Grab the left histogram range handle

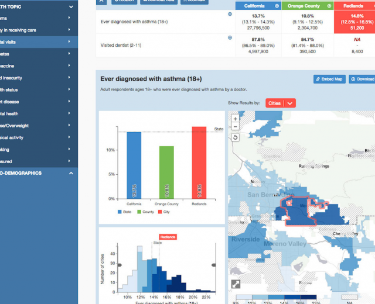120,265
